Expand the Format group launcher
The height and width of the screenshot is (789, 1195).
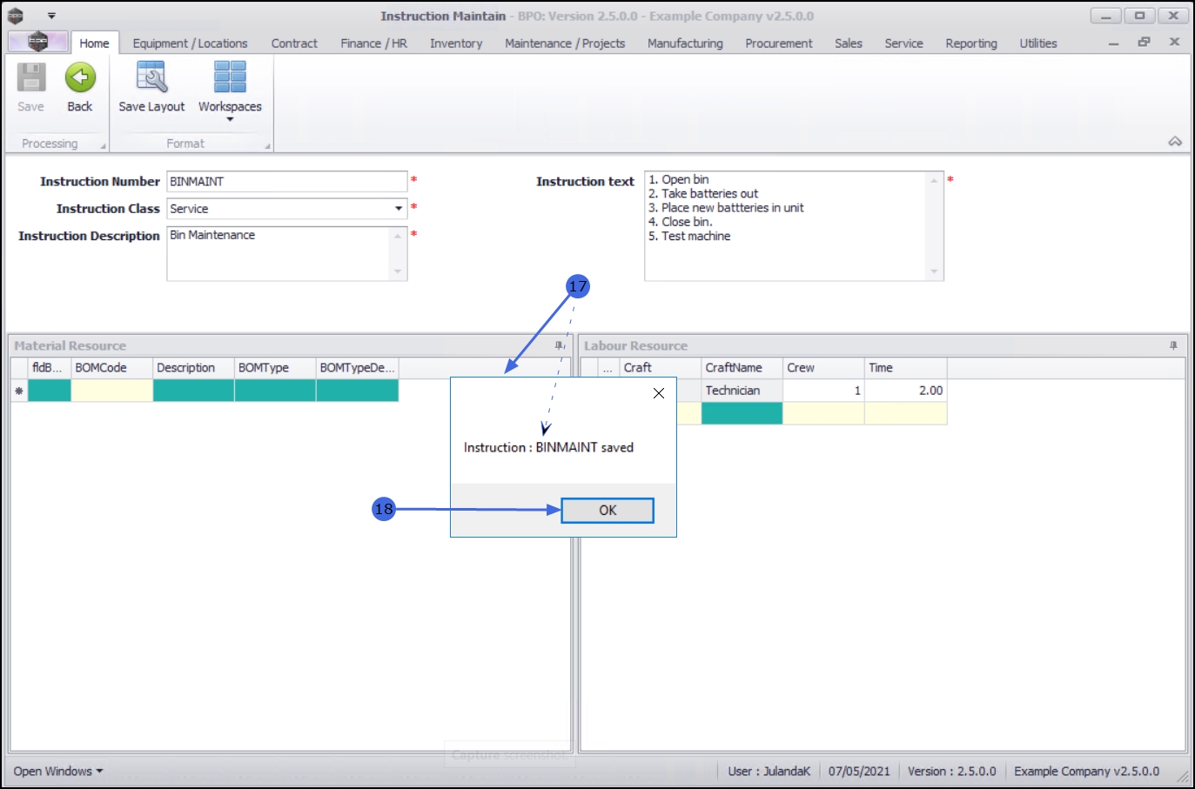[267, 146]
